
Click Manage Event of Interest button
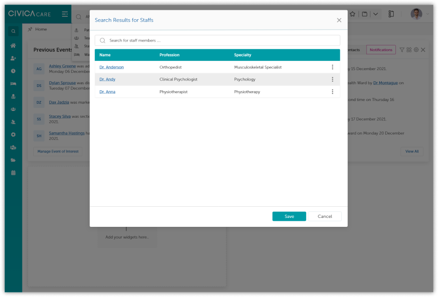tap(58, 152)
